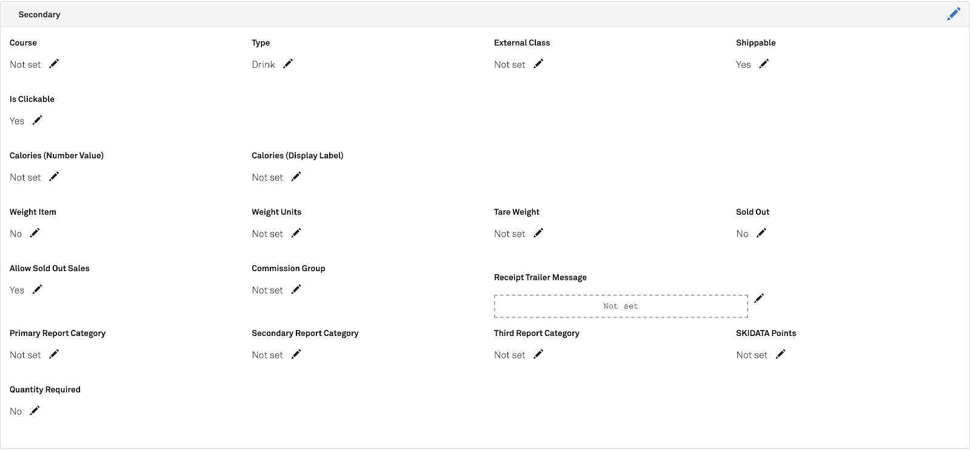Viewport: 970px width, 450px height.
Task: Click pencil next to Weight Units
Action: [x=296, y=233]
